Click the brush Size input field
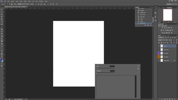The image size is (178, 100). tap(112, 66)
